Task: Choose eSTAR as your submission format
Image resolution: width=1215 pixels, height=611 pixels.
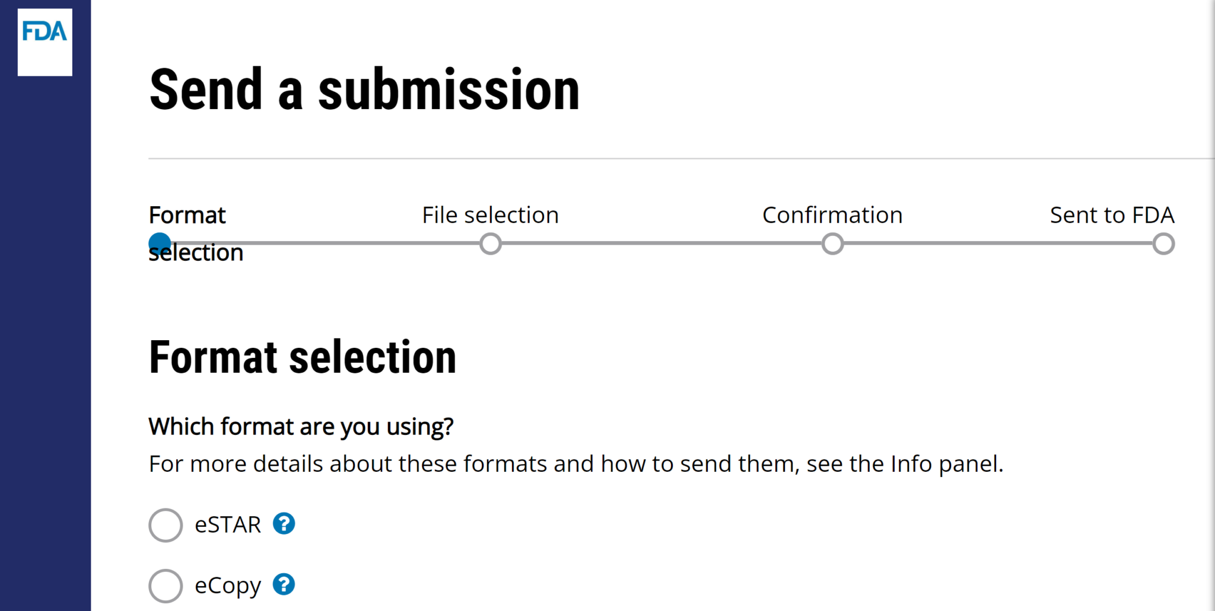Action: pyautogui.click(x=165, y=525)
